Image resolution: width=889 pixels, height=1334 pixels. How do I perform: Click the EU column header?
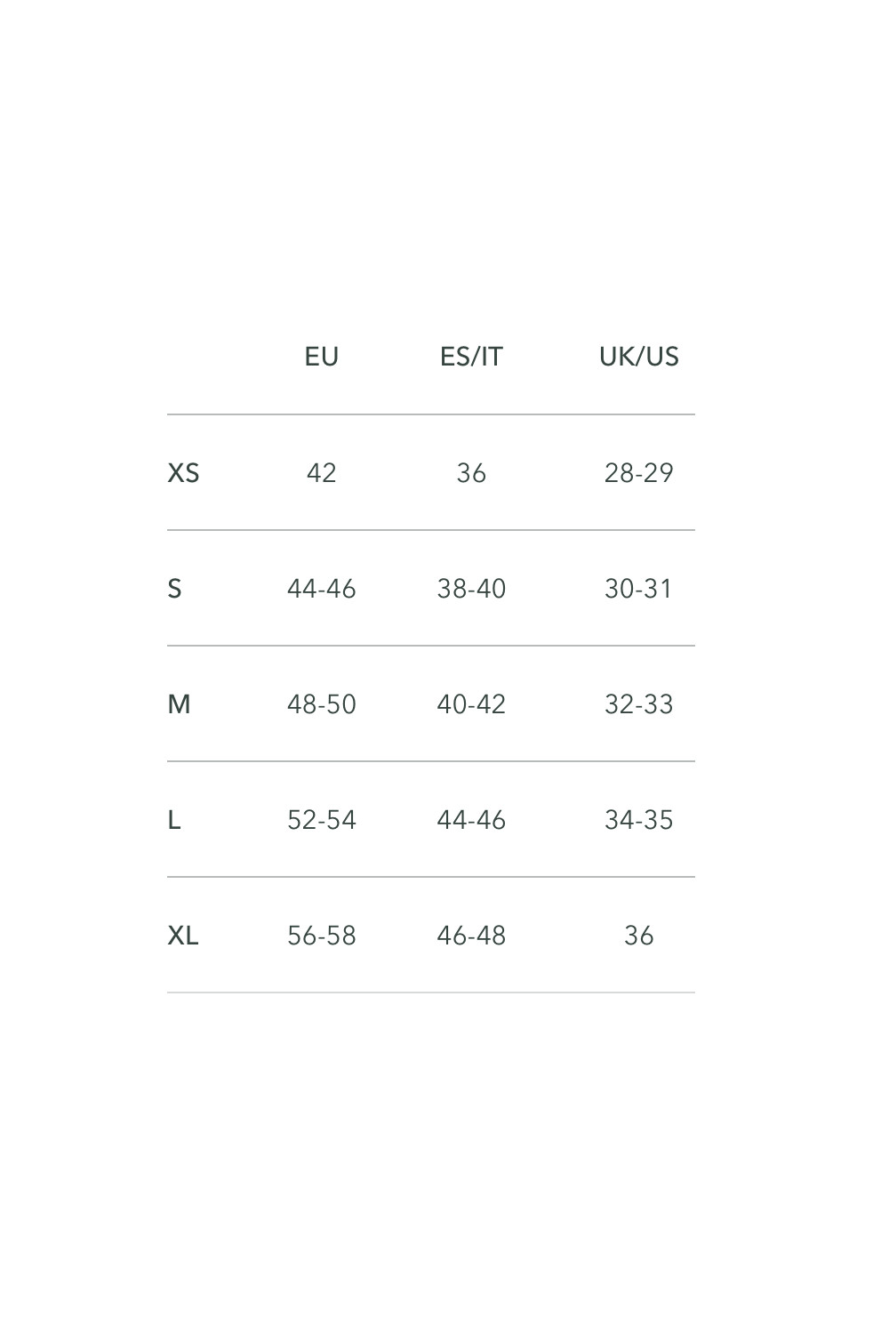(321, 357)
